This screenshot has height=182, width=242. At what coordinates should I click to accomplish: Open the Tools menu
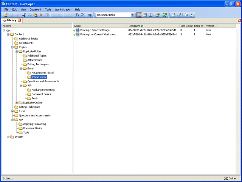click(x=48, y=9)
